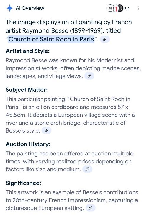Open the three-dot more options menu
The width and height of the screenshot is (147, 224).
138,8
